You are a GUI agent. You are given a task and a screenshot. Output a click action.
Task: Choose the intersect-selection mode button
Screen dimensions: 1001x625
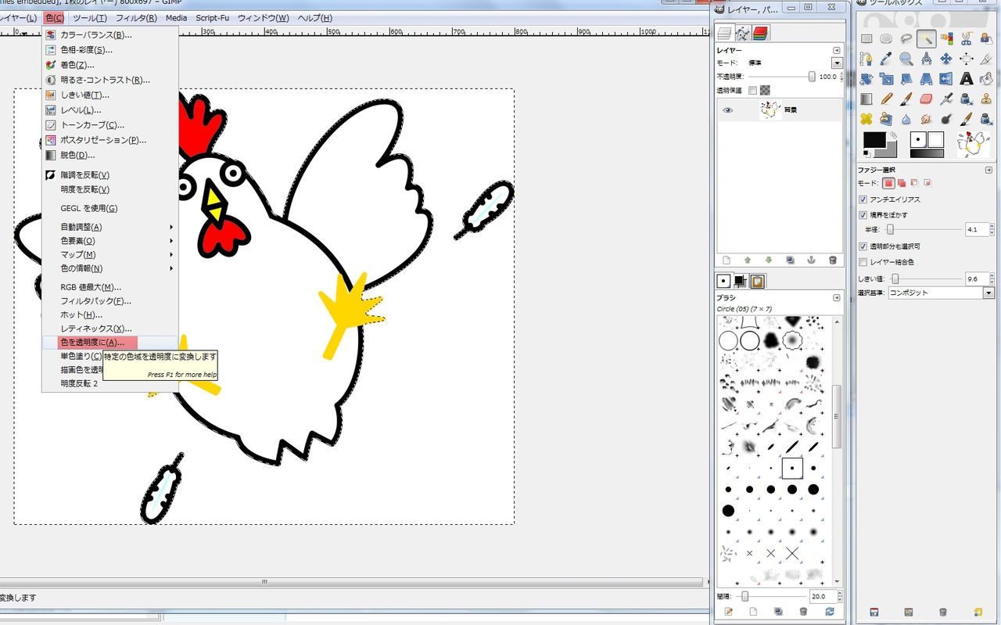pyautogui.click(x=928, y=183)
